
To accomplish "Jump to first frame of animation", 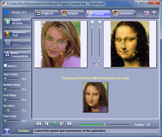I will click(x=38, y=124).
